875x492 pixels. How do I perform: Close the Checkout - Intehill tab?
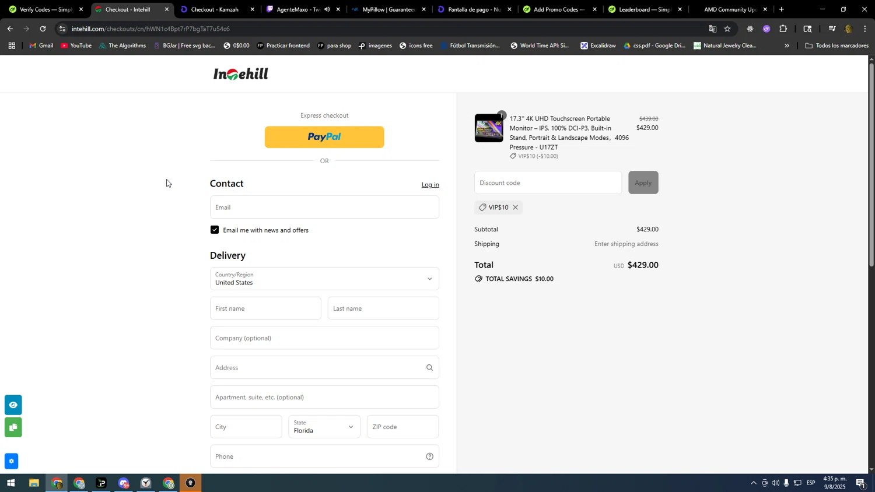[167, 9]
